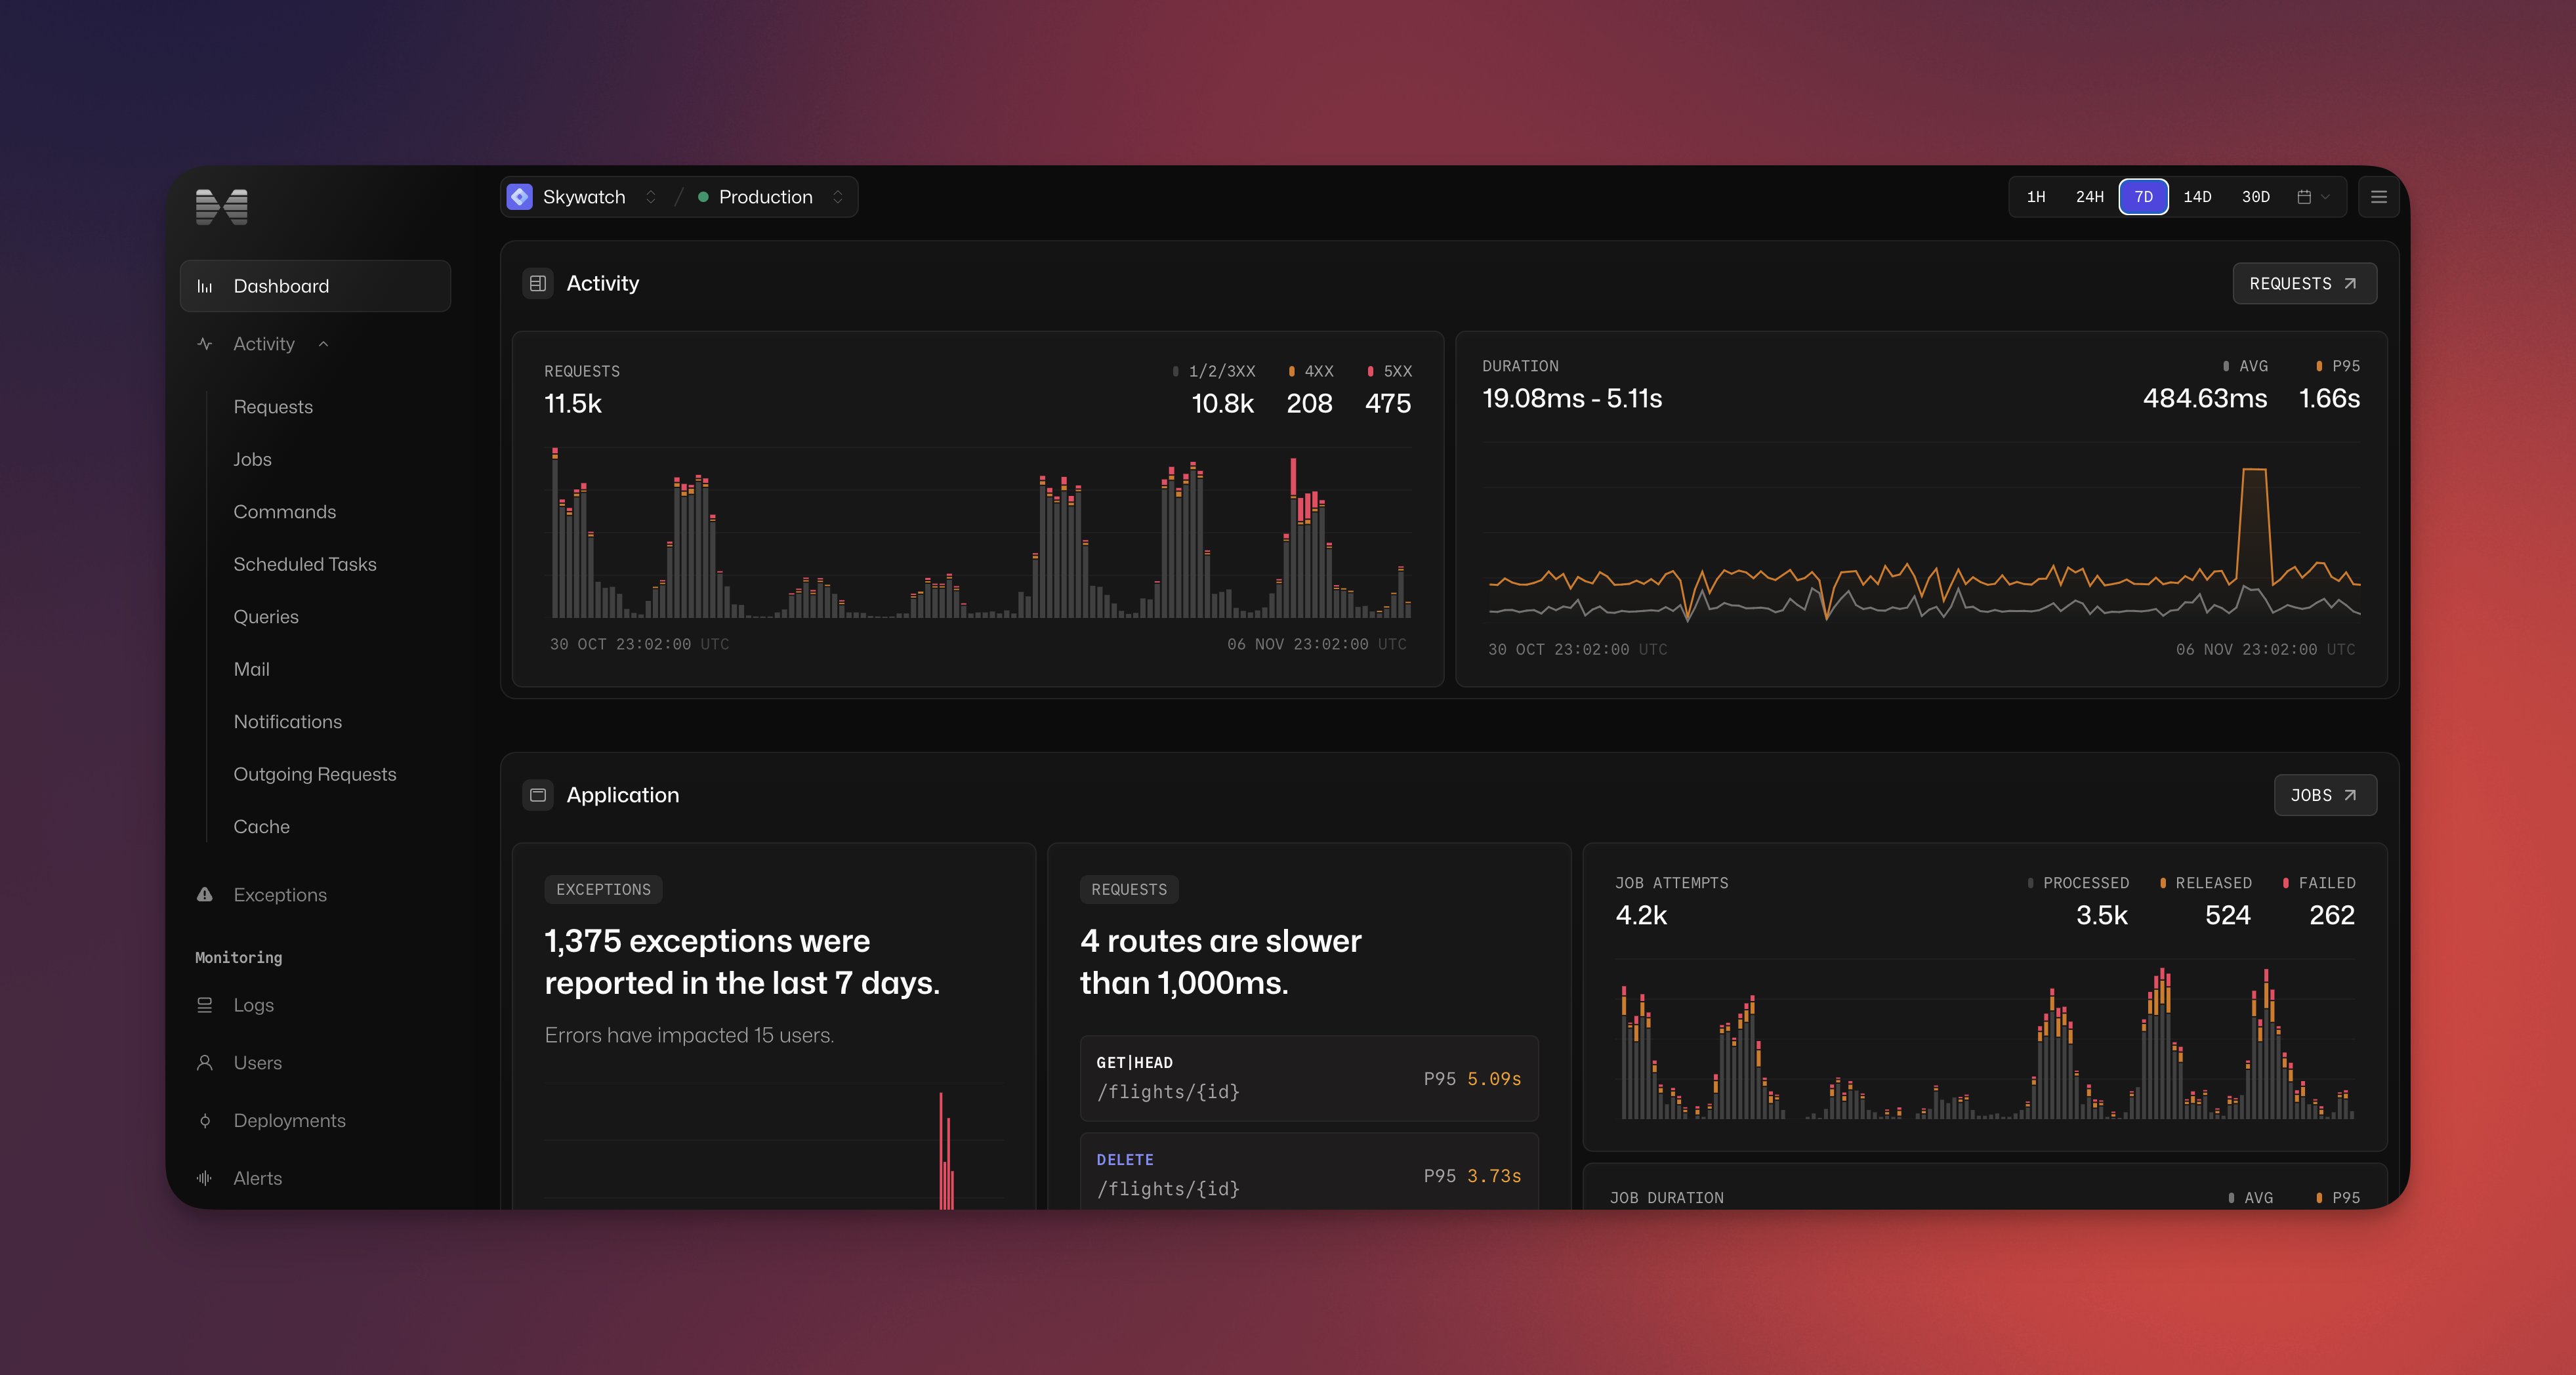This screenshot has width=2576, height=1375.
Task: Click the Exceptions warning triangle icon
Action: click(205, 894)
